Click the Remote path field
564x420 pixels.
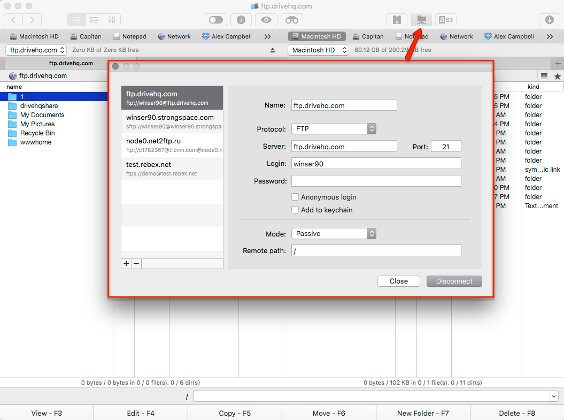[x=376, y=250]
